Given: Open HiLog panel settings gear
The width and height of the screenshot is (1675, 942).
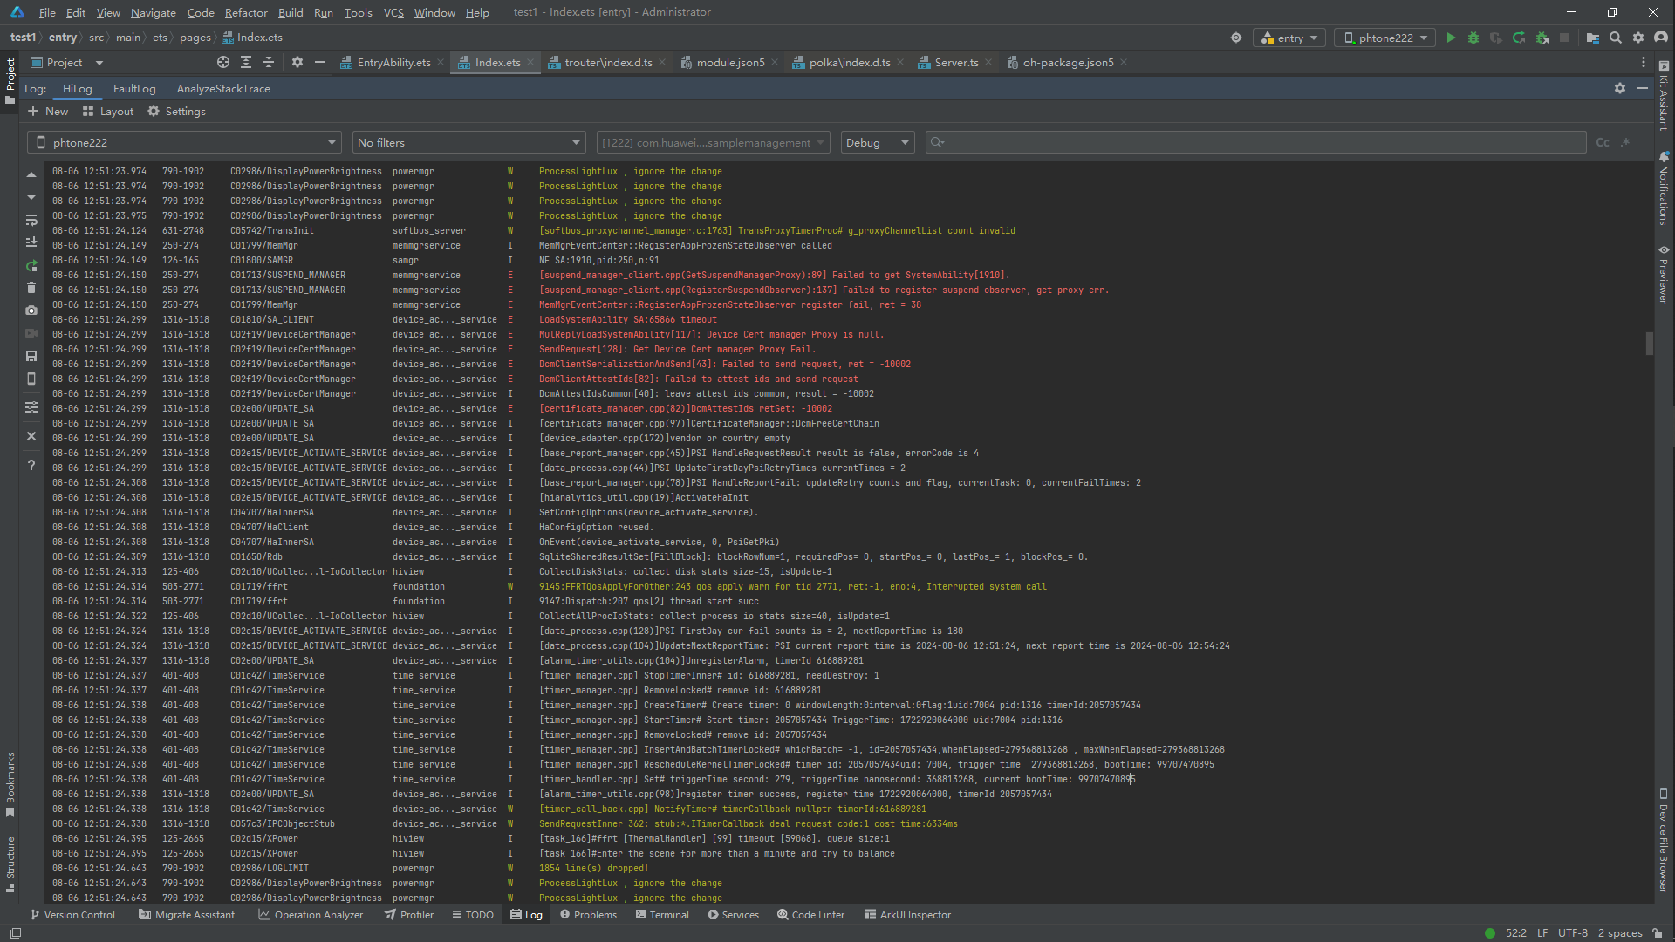Looking at the screenshot, I should point(1620,88).
